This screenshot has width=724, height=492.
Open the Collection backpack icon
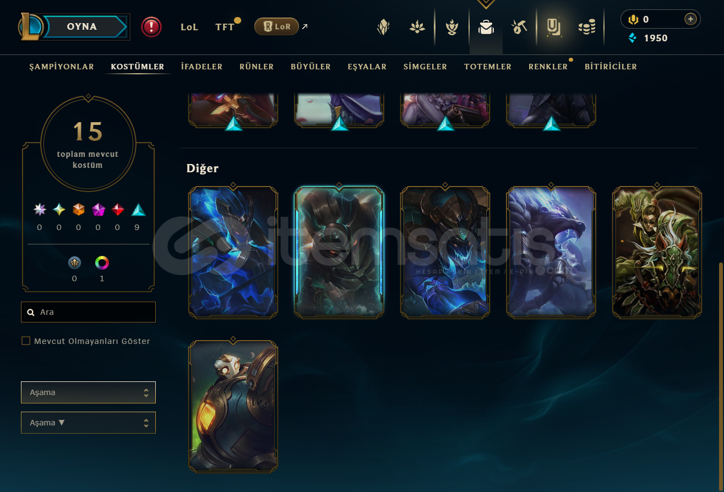pyautogui.click(x=486, y=27)
